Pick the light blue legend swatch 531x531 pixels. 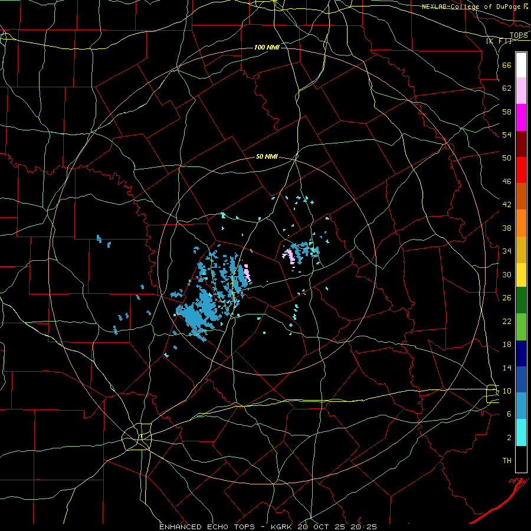click(x=521, y=406)
